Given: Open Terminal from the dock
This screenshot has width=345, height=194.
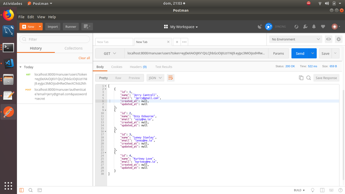Looking at the screenshot, I should [8, 47].
